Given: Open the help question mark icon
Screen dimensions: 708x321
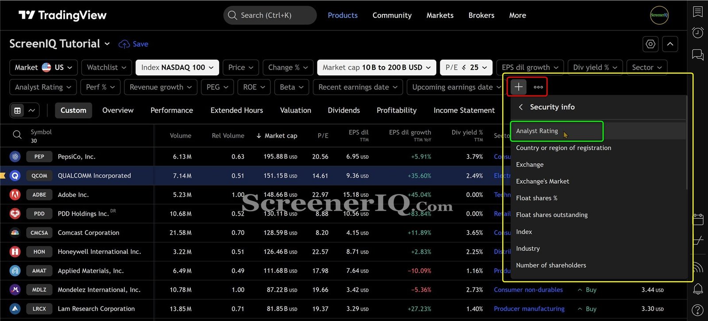Looking at the screenshot, I should click(x=698, y=310).
